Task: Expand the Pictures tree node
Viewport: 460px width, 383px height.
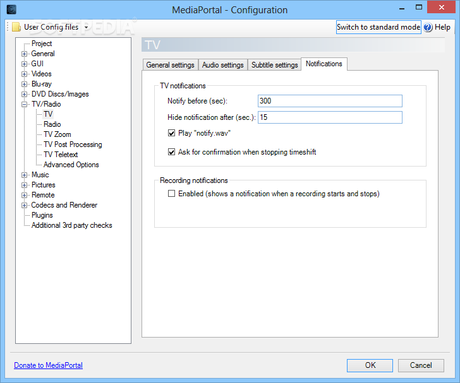Action: pyautogui.click(x=25, y=185)
